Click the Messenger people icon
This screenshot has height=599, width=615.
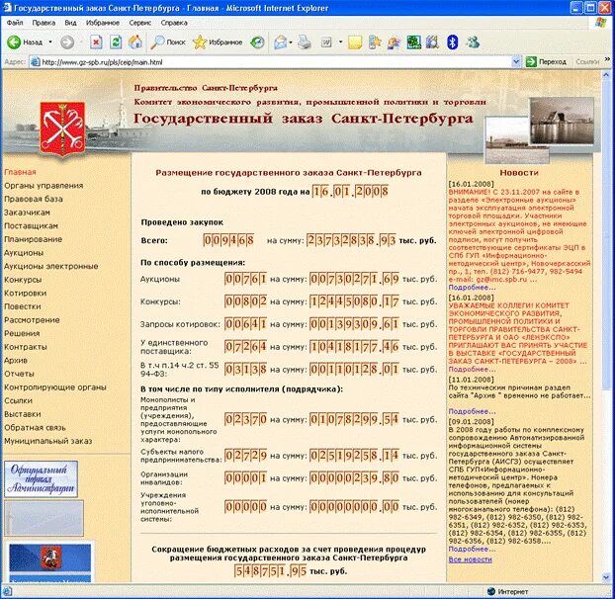click(473, 42)
